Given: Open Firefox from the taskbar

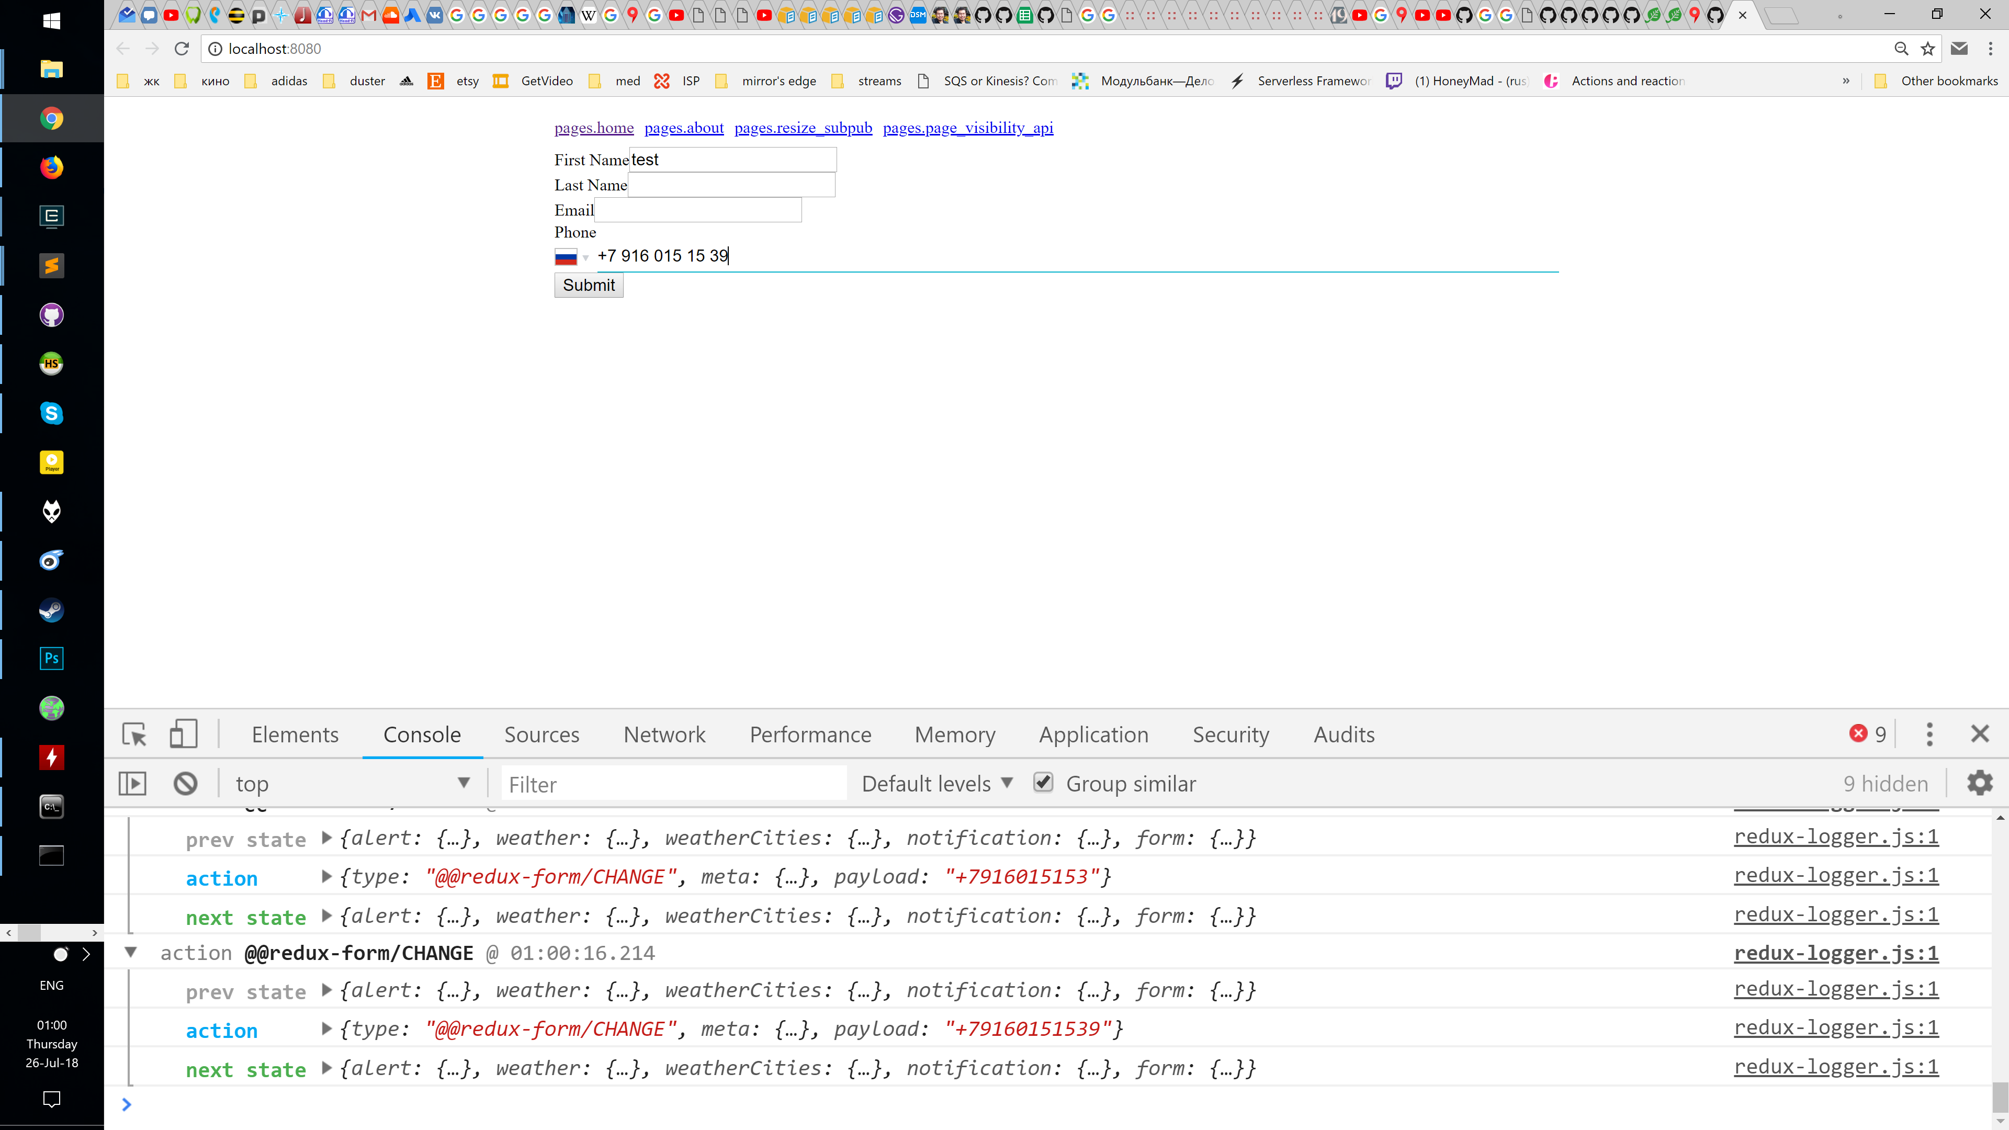Looking at the screenshot, I should (51, 167).
